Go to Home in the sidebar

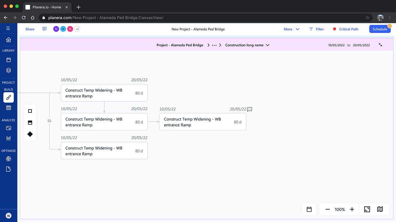click(9, 40)
